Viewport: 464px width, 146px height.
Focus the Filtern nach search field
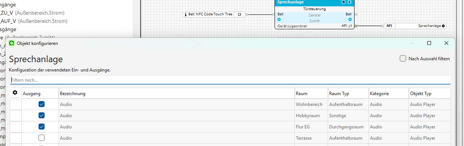coord(230,80)
